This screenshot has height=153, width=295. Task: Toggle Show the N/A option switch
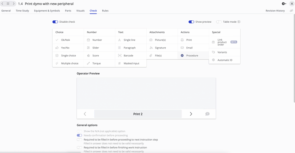coord(79,131)
